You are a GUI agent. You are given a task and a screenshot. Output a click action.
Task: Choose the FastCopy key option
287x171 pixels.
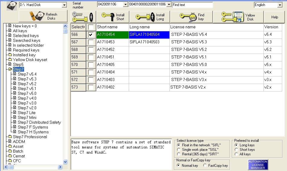[x=205, y=166]
